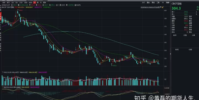Viewport: 199px width, 100px height.
Task: Click the F9 button in the top toolbar
Action: pyautogui.click(x=163, y=2)
